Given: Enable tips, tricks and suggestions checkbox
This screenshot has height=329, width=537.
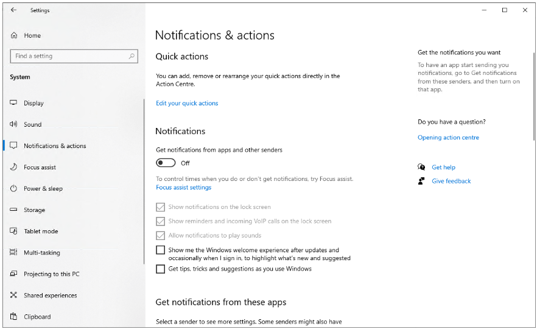Looking at the screenshot, I should point(161,269).
